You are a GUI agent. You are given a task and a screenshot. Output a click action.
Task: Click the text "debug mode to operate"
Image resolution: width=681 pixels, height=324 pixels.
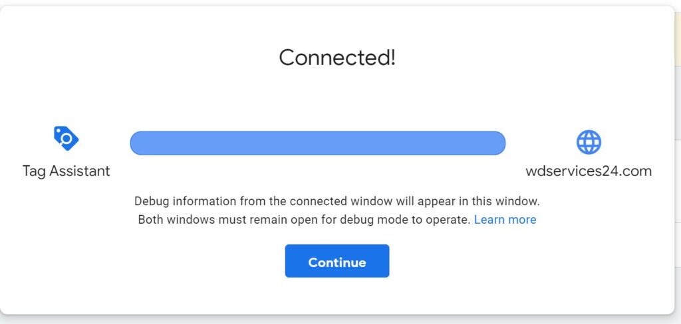[x=405, y=220]
